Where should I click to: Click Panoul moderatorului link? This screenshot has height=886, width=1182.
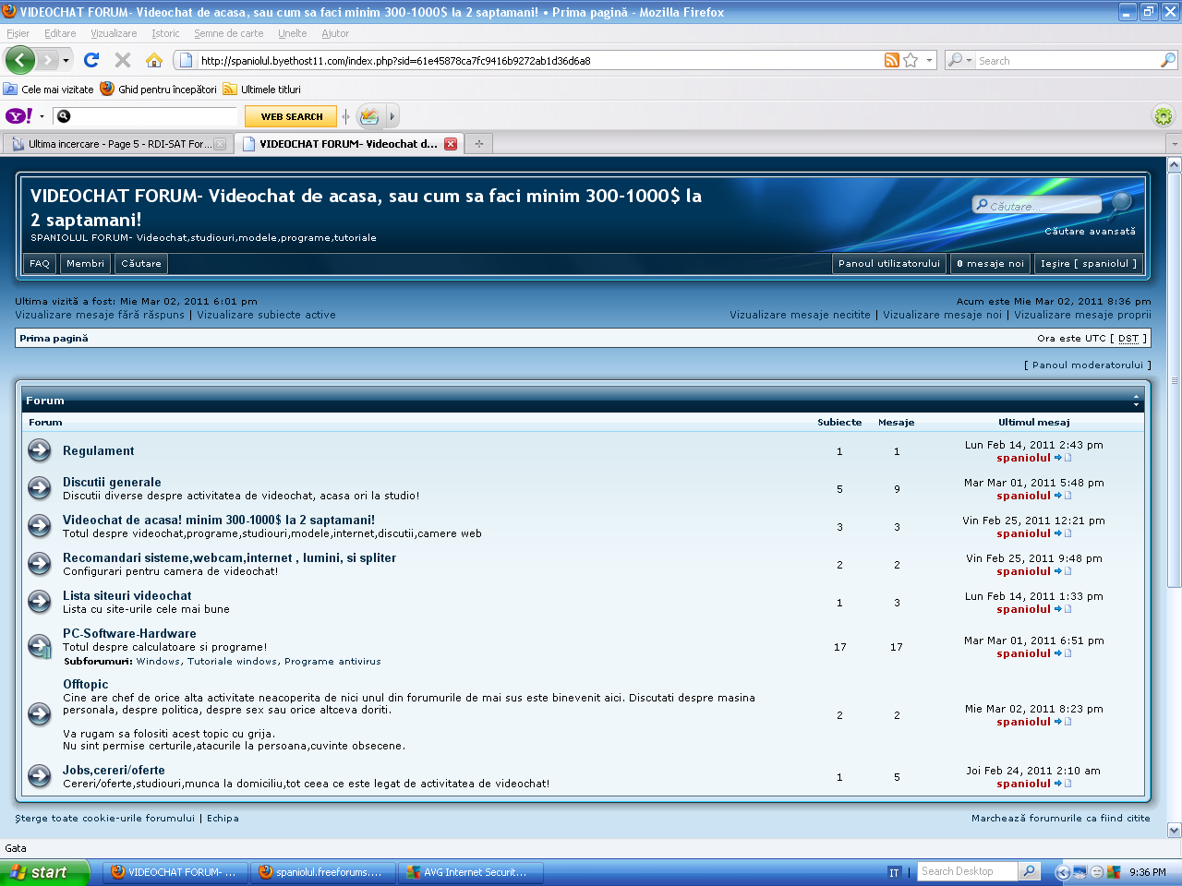[1088, 365]
